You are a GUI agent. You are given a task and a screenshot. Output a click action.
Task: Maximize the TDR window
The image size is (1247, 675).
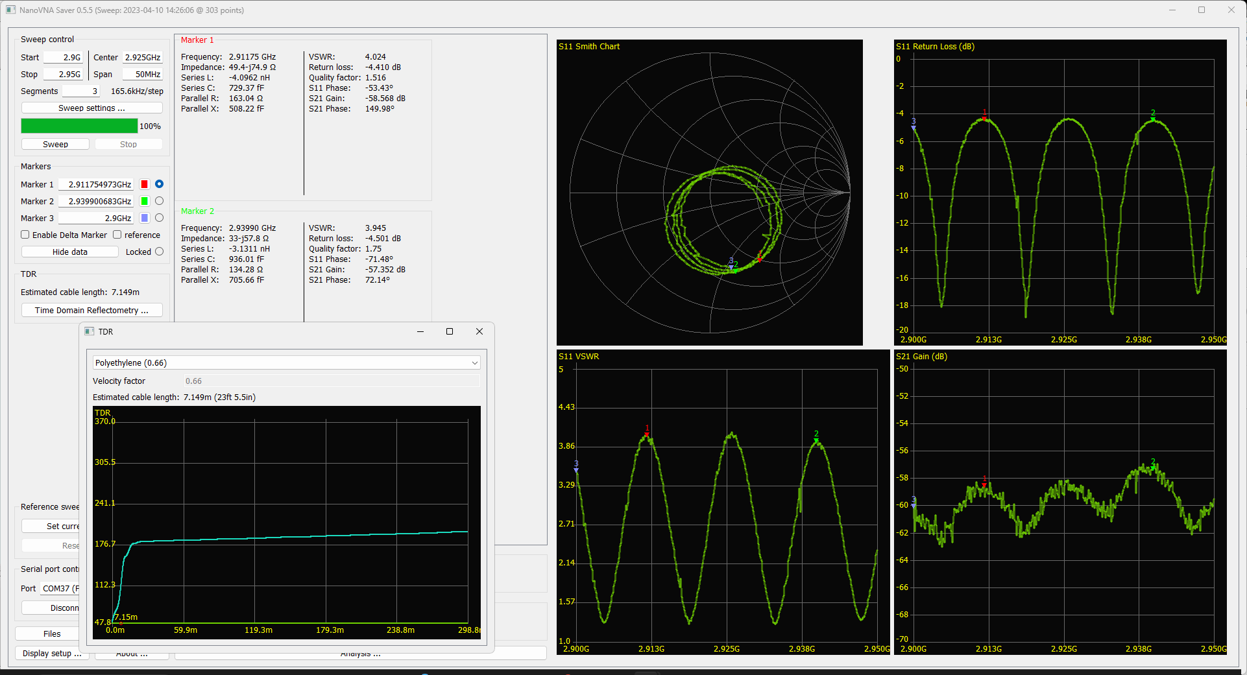coord(450,331)
